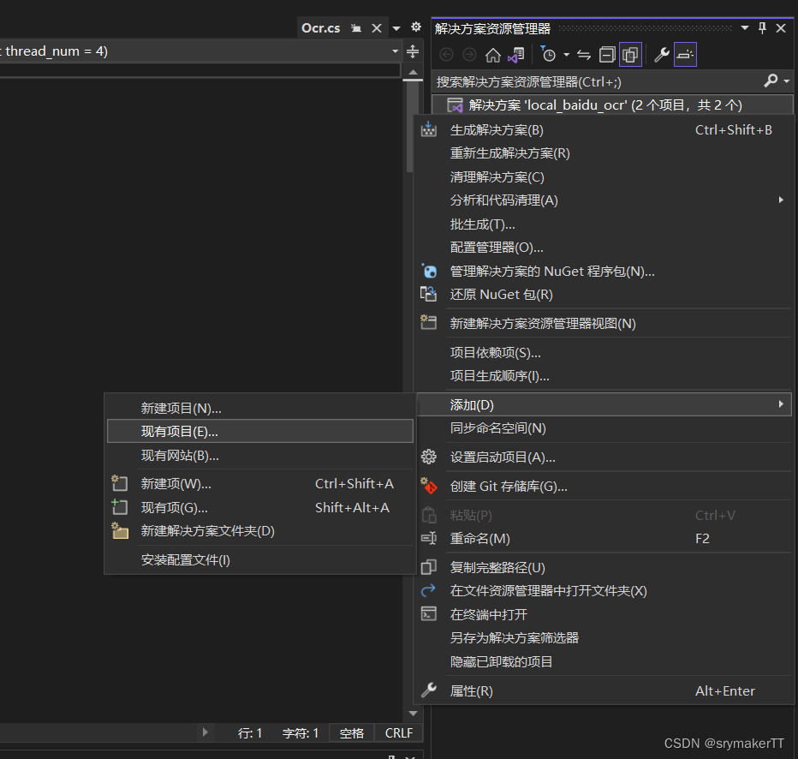
Task: Click the 新建解决方案文件夹 folder icon
Action: [x=120, y=530]
